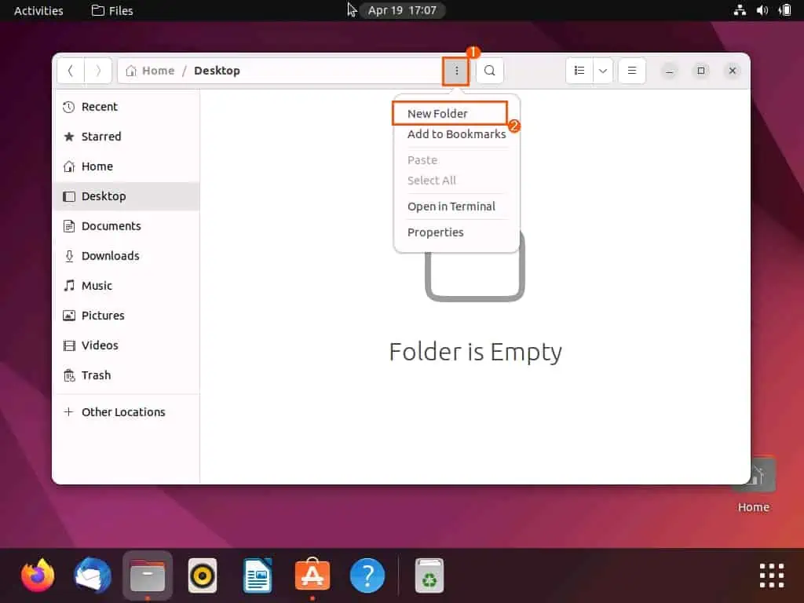
Task: Open the Recent sidebar location
Action: [x=99, y=107]
